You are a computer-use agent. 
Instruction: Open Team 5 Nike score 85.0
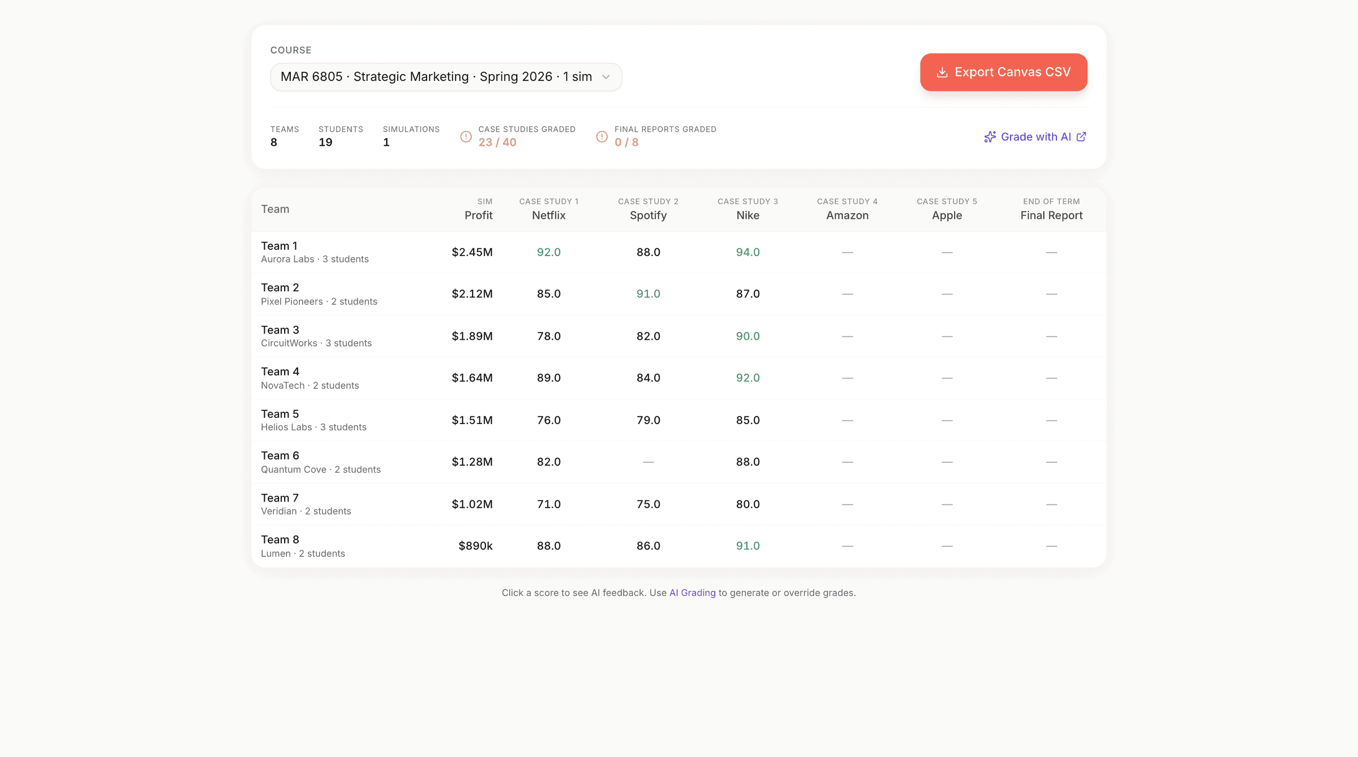click(x=747, y=420)
